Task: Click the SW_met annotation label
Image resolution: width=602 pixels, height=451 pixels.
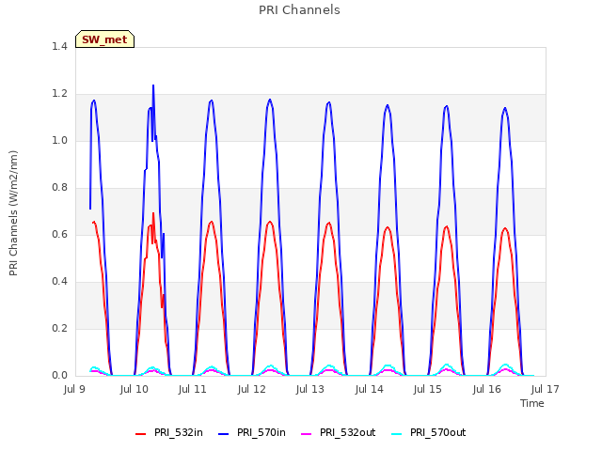Action: click(x=104, y=39)
